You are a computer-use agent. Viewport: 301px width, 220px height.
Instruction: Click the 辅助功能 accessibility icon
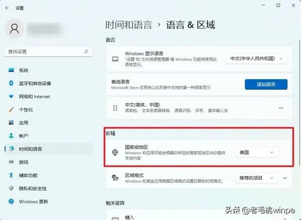click(x=11, y=175)
